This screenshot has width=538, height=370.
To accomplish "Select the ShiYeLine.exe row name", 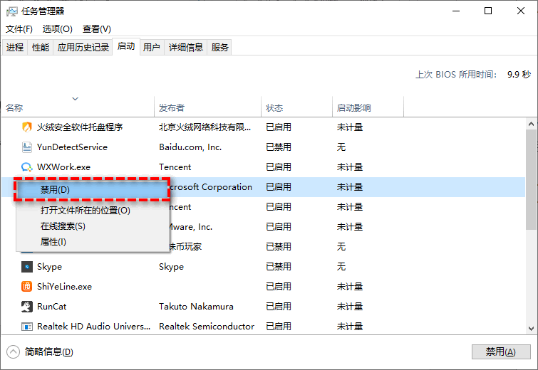I will (65, 287).
